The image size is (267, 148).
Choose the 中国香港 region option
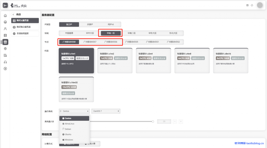(x=69, y=33)
